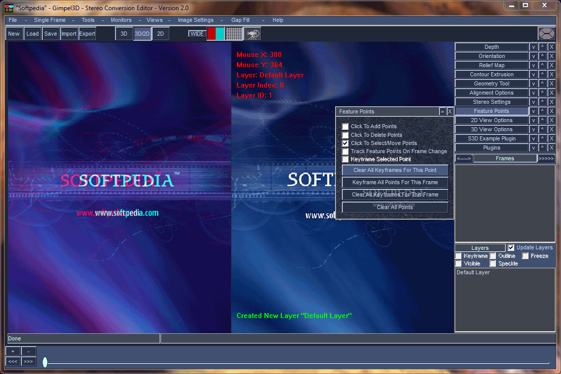Close the Feature Points floating dialog
The width and height of the screenshot is (561, 374).
coord(450,111)
